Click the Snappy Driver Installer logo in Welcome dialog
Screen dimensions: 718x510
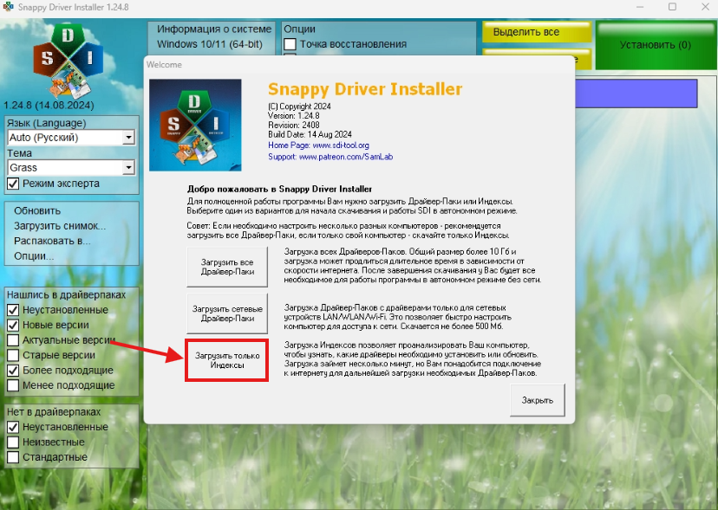pyautogui.click(x=195, y=125)
